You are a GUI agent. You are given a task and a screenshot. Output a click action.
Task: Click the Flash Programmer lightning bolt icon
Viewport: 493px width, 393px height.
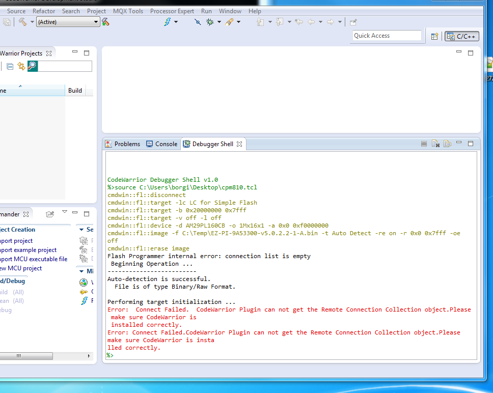167,22
